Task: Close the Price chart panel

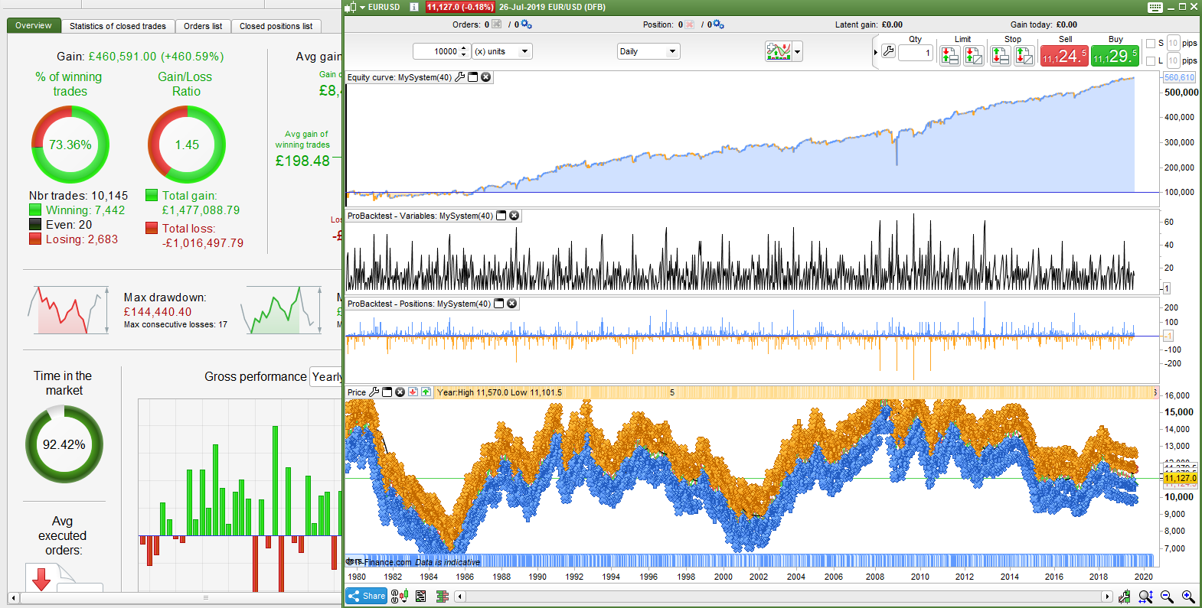Action: point(400,392)
